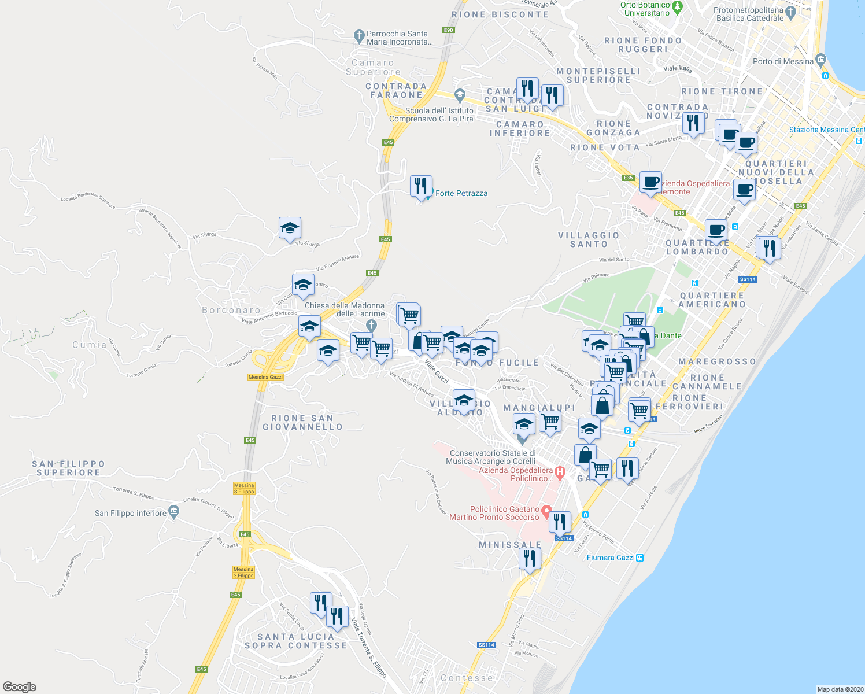Click the tram stop icon near Via Enrico Fermi

tap(585, 514)
